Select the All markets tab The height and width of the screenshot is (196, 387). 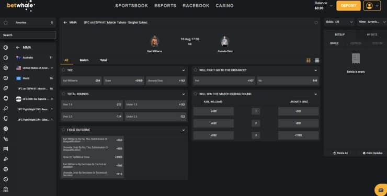point(66,61)
